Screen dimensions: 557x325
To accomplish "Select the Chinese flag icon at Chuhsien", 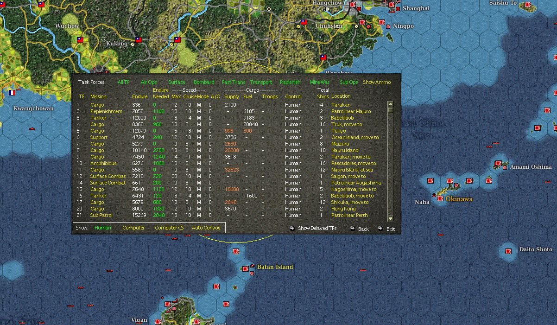I will tap(304, 22).
